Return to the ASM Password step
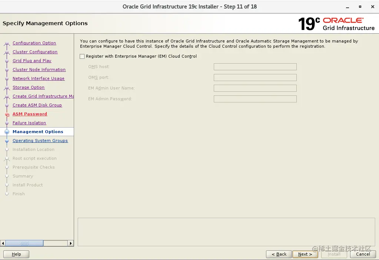The image size is (379, 260). 30,114
